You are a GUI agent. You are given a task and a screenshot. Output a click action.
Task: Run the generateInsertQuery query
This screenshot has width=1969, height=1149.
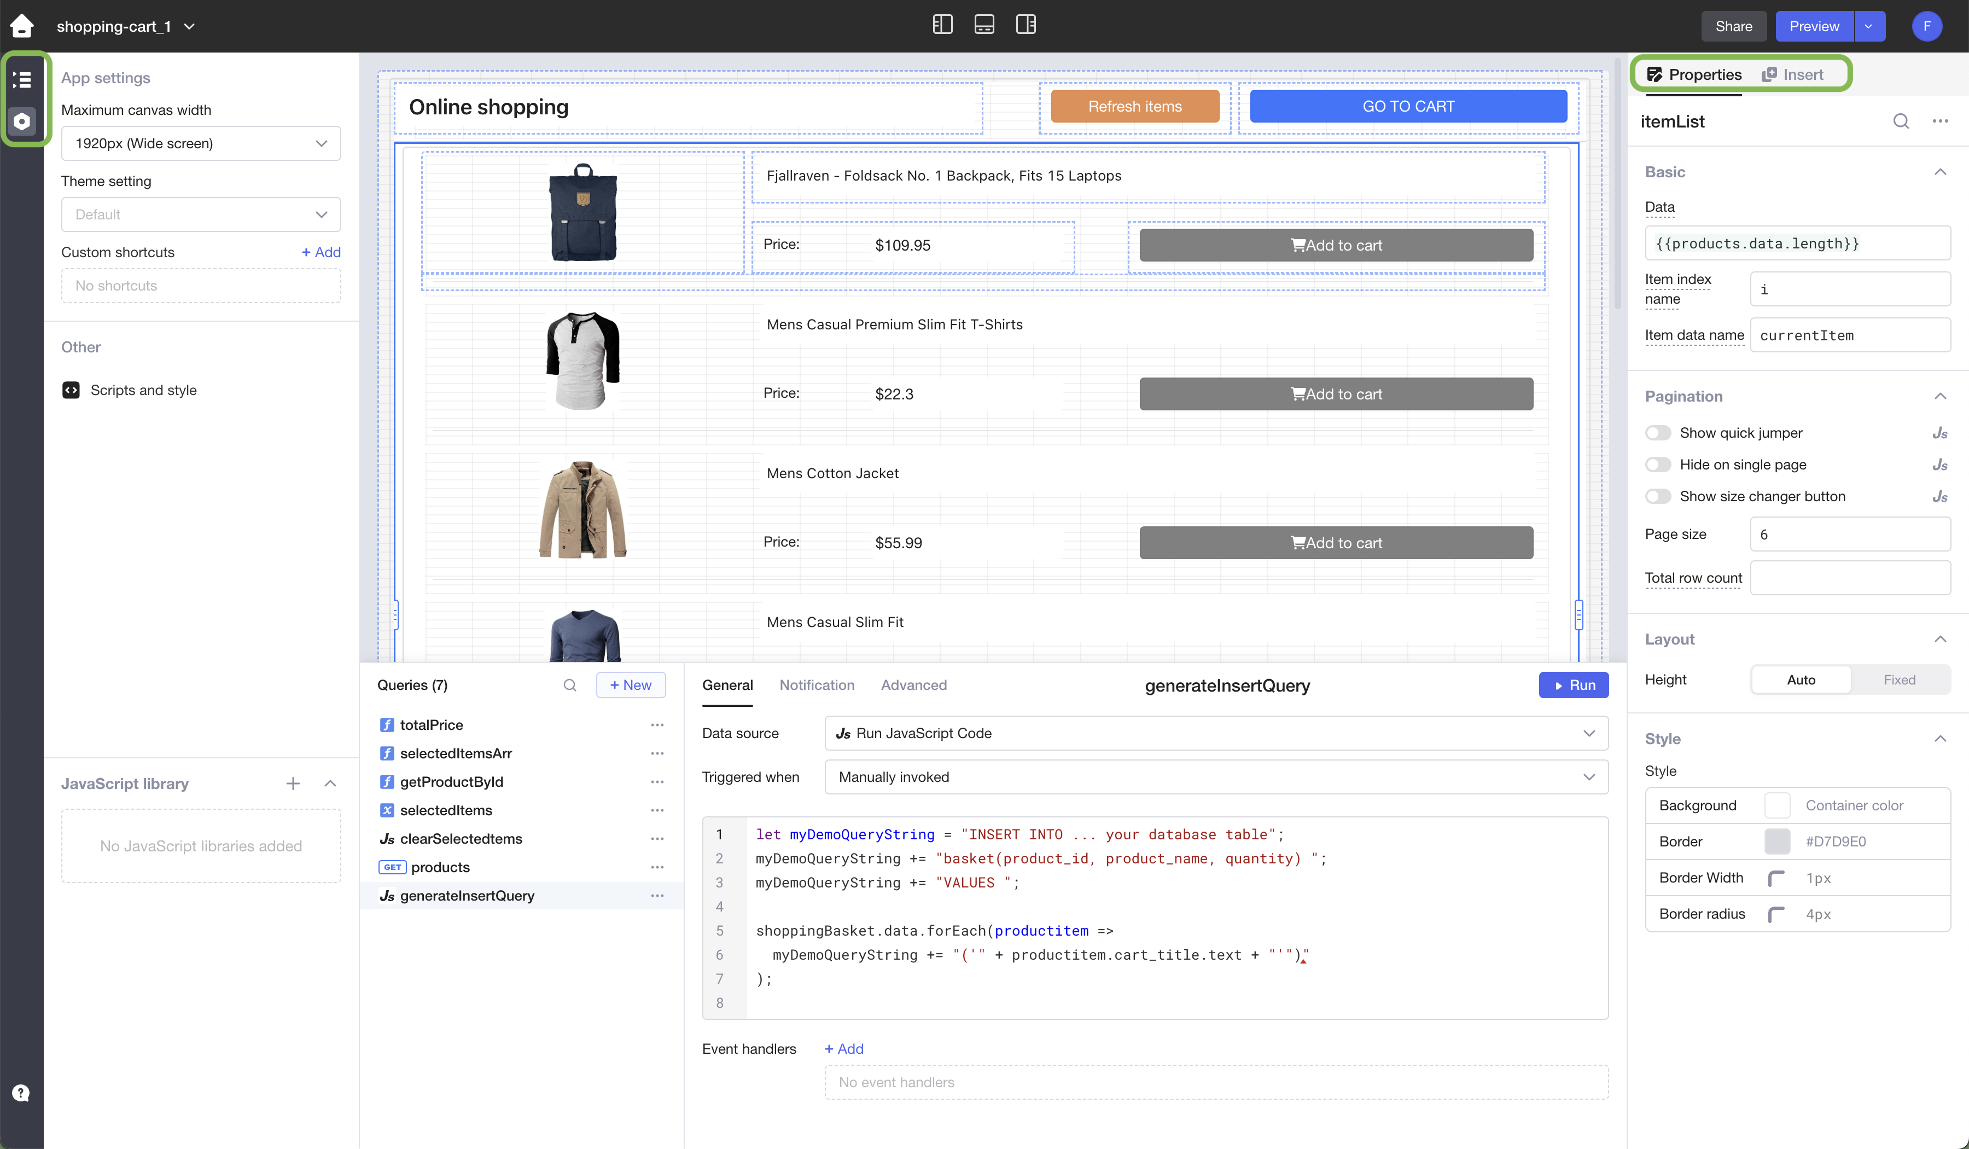pos(1573,686)
